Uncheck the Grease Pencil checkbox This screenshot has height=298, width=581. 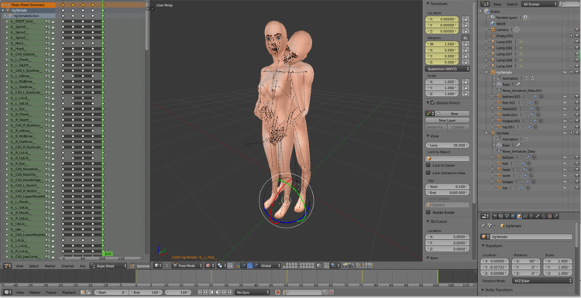(433, 102)
